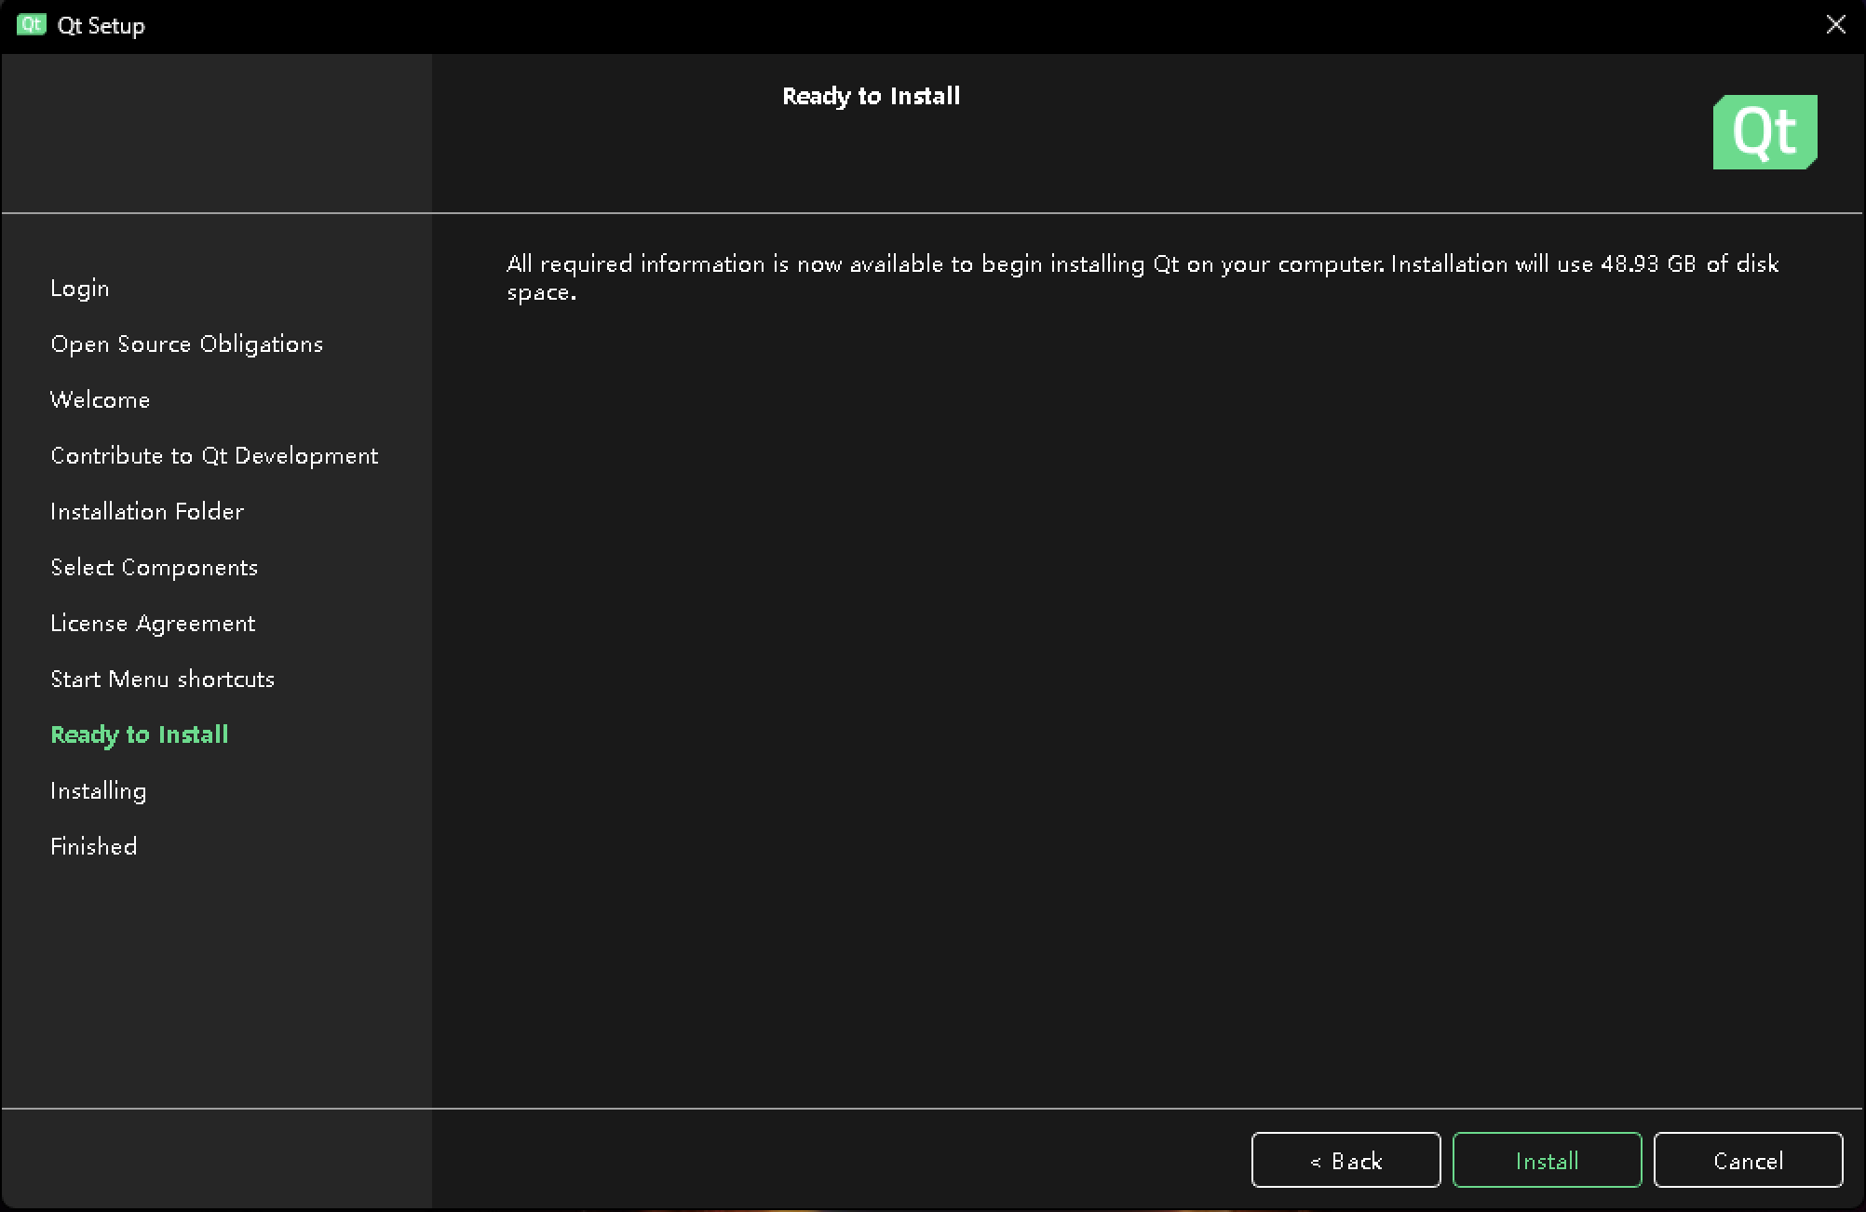
Task: Open the Start Menu shortcuts step
Action: [162, 679]
